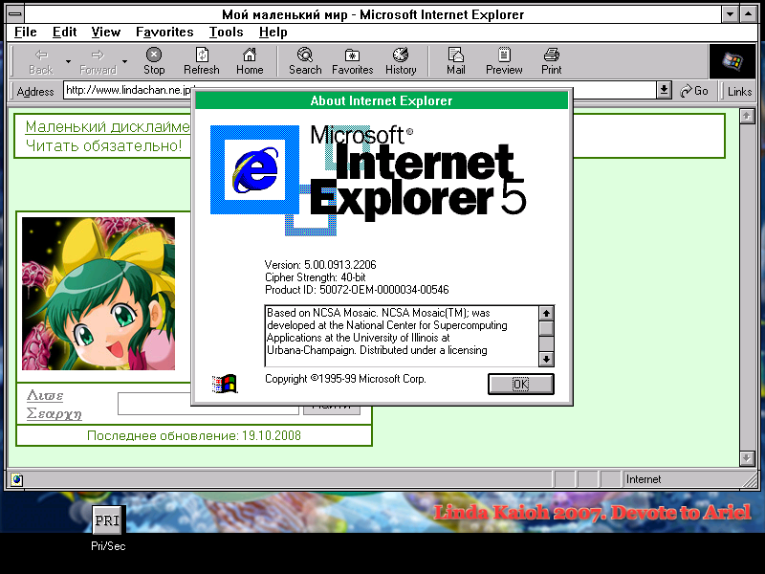Expand the Back history dropdown arrow
The width and height of the screenshot is (765, 574).
(68, 61)
